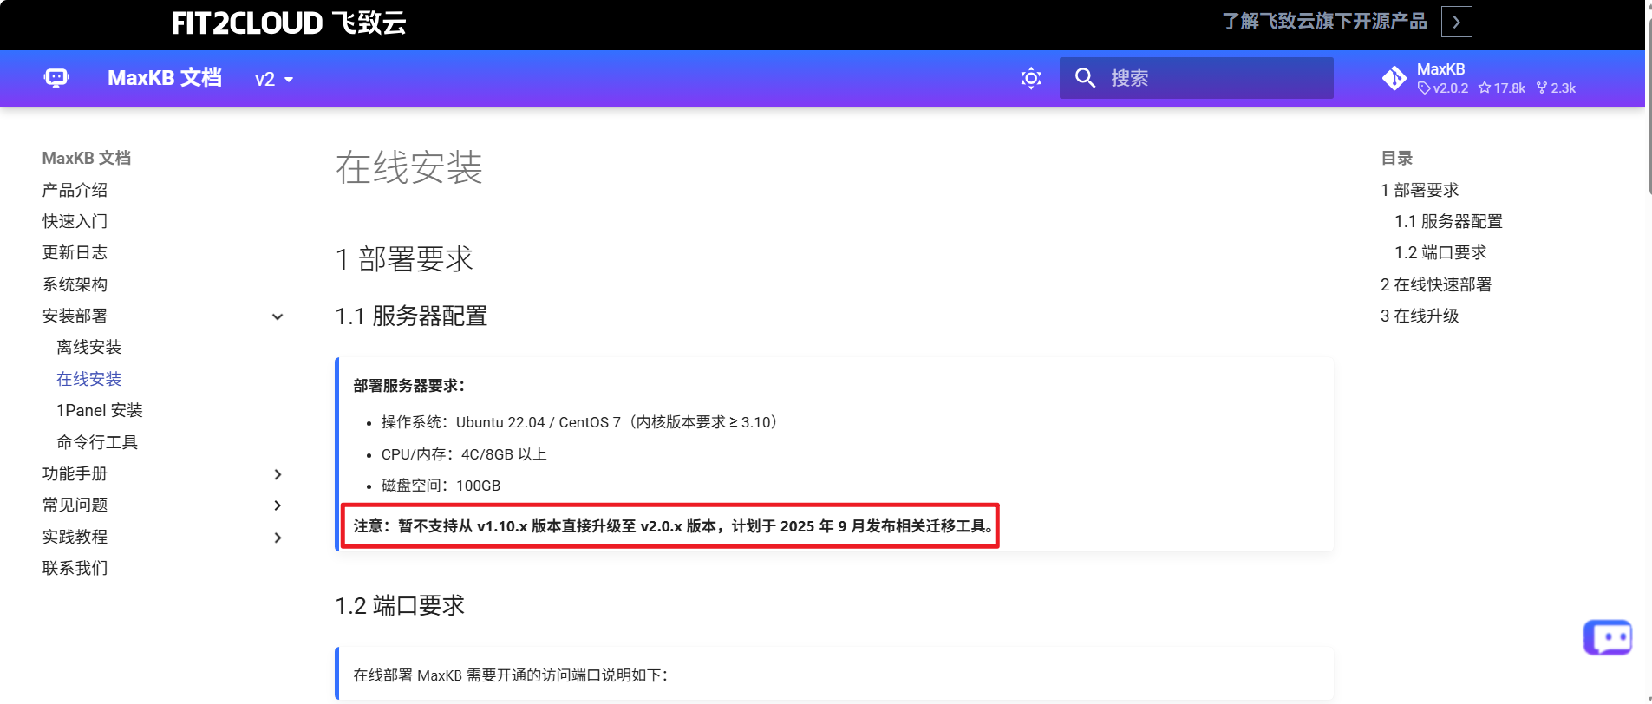
Task: Click the search magnifier icon
Action: [1085, 78]
